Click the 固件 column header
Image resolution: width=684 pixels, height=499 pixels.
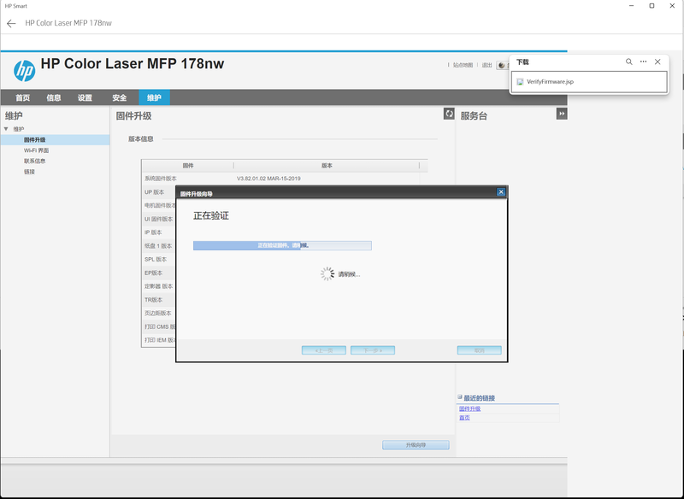pyautogui.click(x=188, y=166)
